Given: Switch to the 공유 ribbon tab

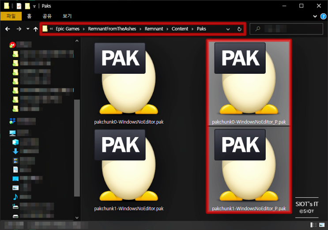Looking at the screenshot, I should [47, 16].
